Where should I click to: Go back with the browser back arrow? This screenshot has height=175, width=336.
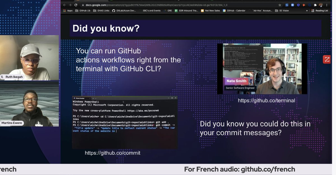64,5
